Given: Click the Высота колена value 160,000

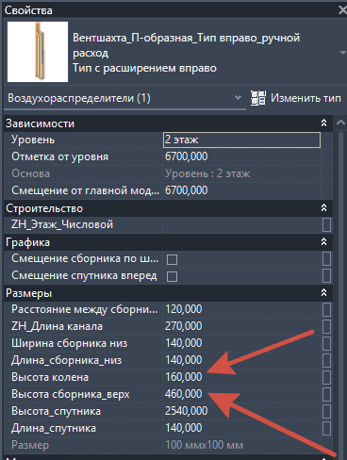Looking at the screenshot, I should [x=184, y=377].
